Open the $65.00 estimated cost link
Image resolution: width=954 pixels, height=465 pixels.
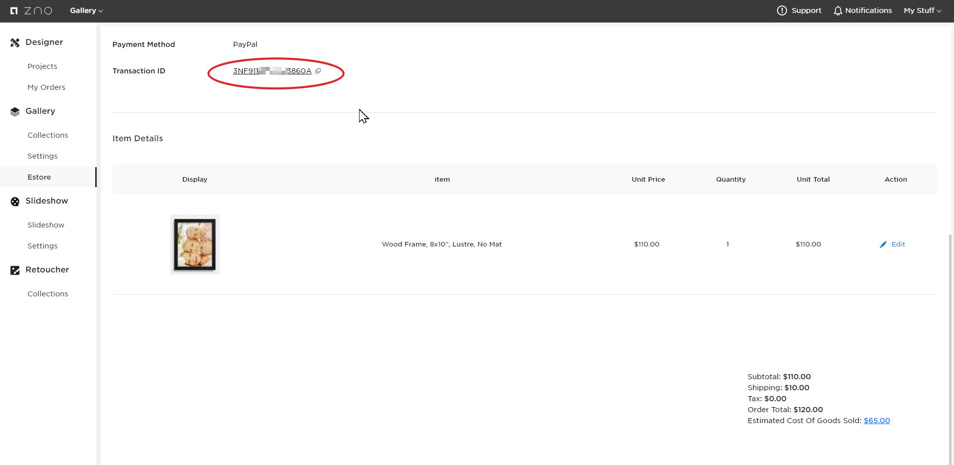(x=877, y=421)
